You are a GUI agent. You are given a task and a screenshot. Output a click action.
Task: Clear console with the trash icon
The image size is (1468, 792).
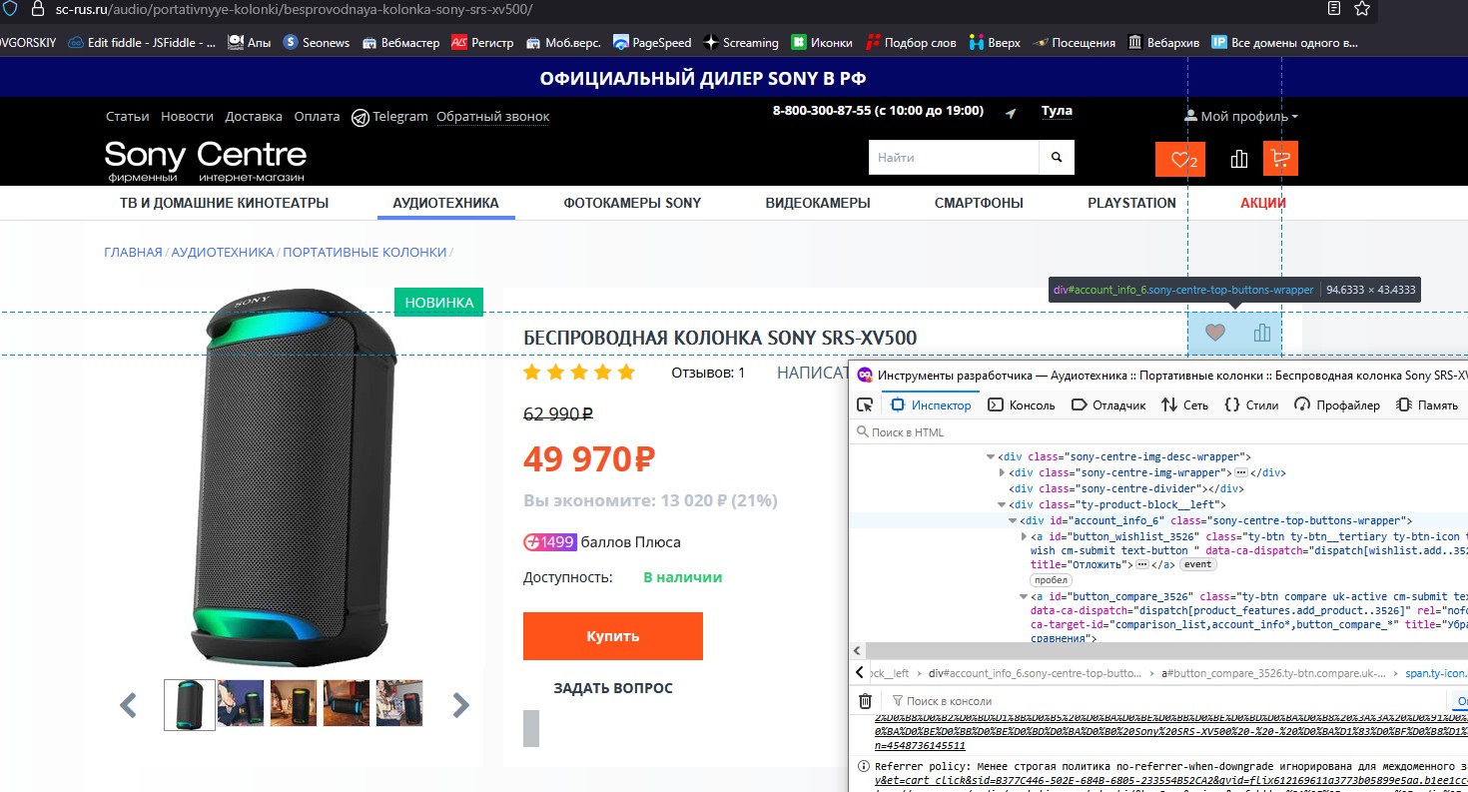[x=866, y=701]
